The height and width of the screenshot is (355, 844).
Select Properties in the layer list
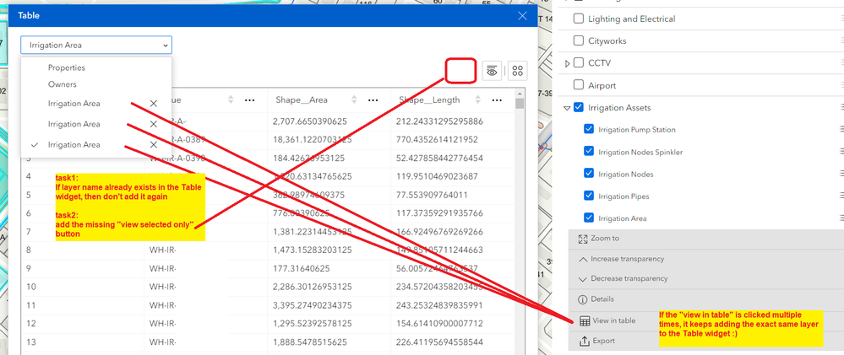point(66,67)
